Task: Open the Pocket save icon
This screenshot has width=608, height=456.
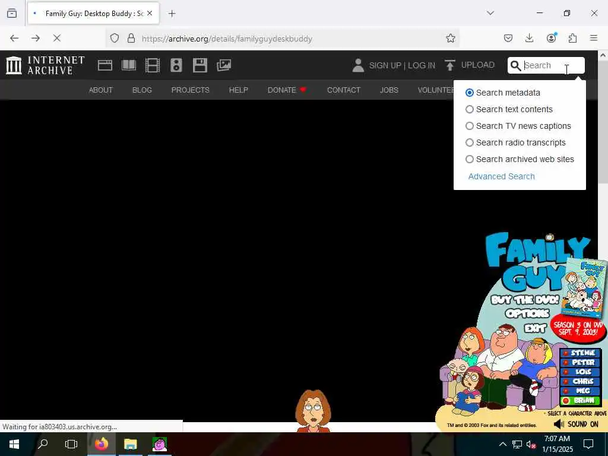Action: (508, 38)
